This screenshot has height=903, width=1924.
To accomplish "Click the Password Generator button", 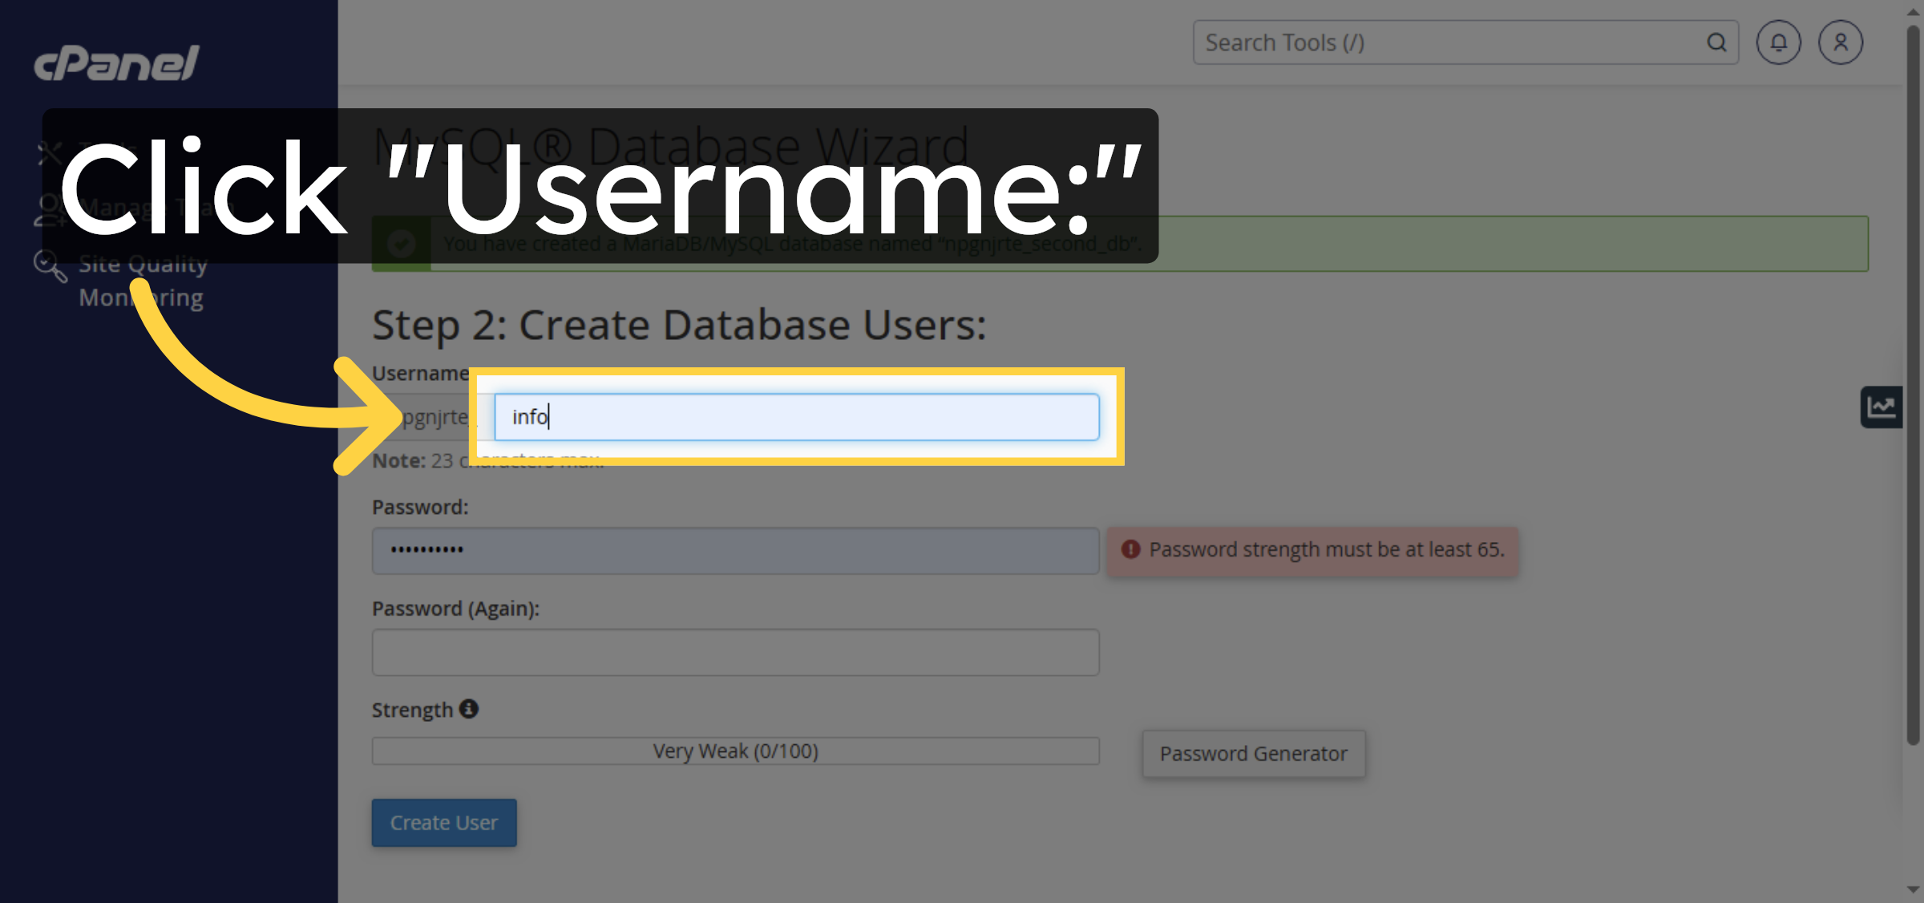I will point(1253,753).
